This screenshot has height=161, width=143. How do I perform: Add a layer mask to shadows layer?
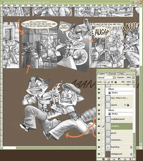pos(109,159)
